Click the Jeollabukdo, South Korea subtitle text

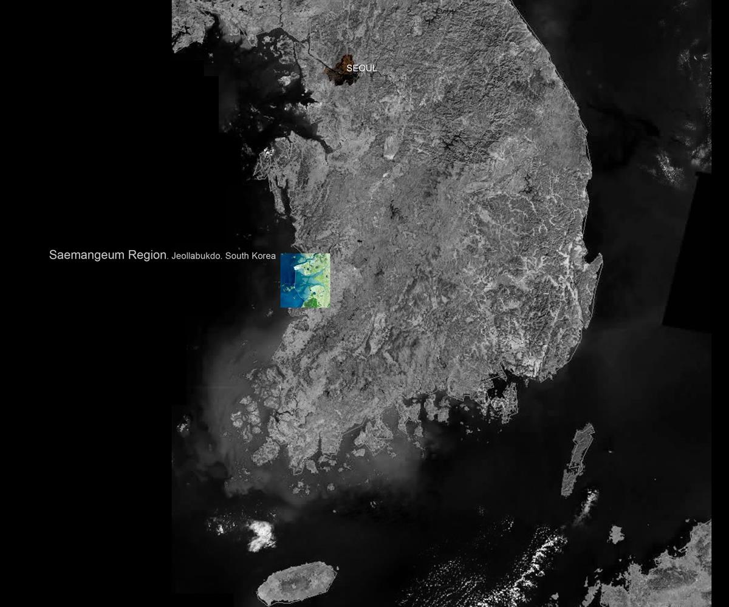225,256
